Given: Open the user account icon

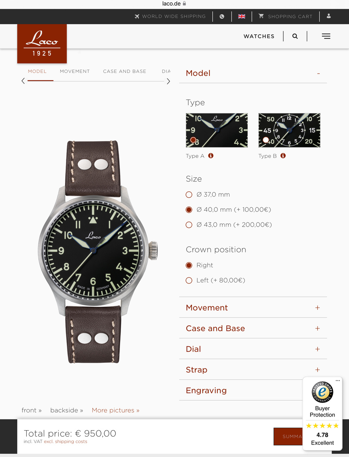Looking at the screenshot, I should pos(329,16).
